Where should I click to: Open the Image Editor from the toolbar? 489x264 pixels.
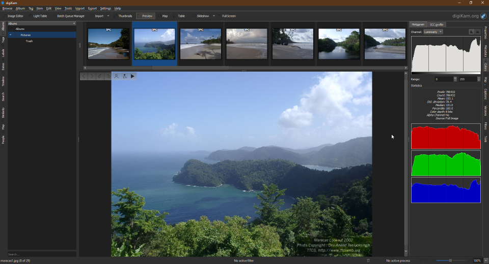(x=15, y=16)
